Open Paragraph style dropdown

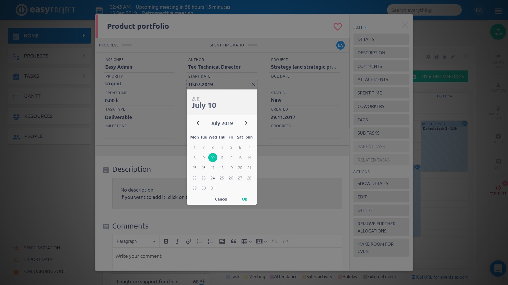pyautogui.click(x=136, y=241)
